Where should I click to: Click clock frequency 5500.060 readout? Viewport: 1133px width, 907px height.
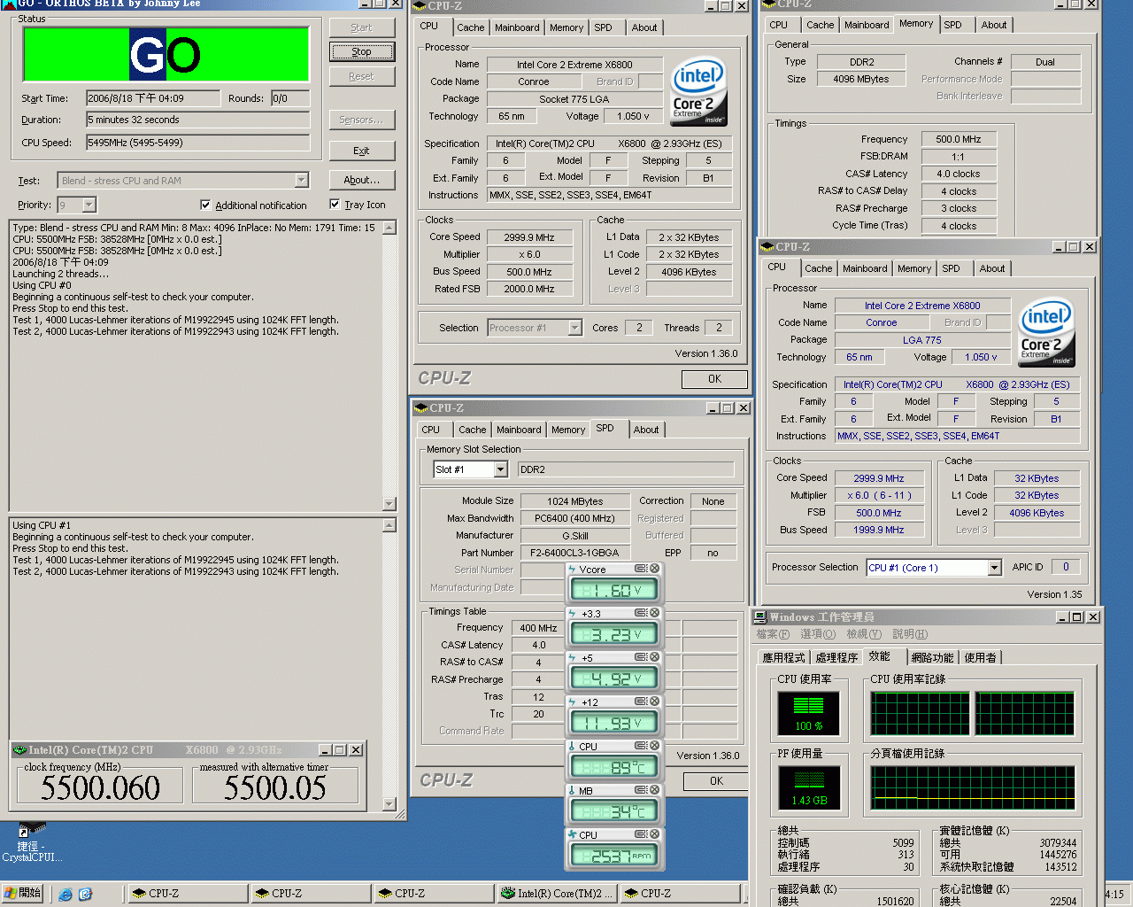tap(100, 787)
